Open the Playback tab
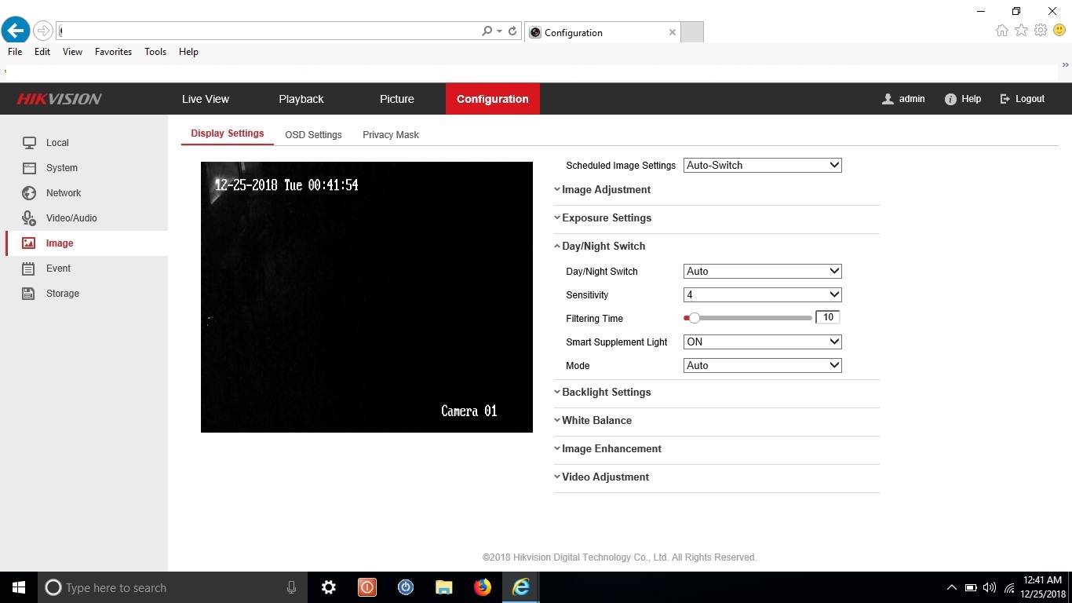 click(x=301, y=99)
